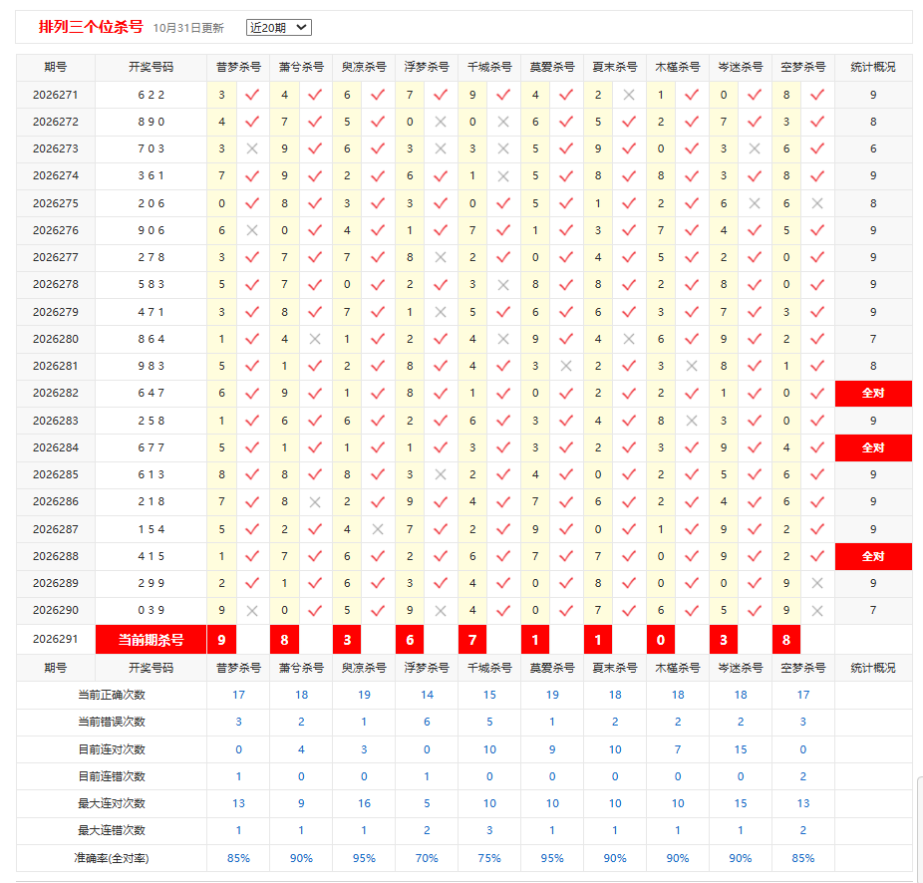This screenshot has height=883, width=923.
Task: Click the X mark for 岑迷杀号 in row 2026273
Action: pyautogui.click(x=755, y=148)
